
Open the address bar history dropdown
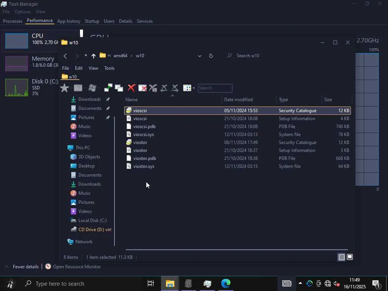pos(199,56)
